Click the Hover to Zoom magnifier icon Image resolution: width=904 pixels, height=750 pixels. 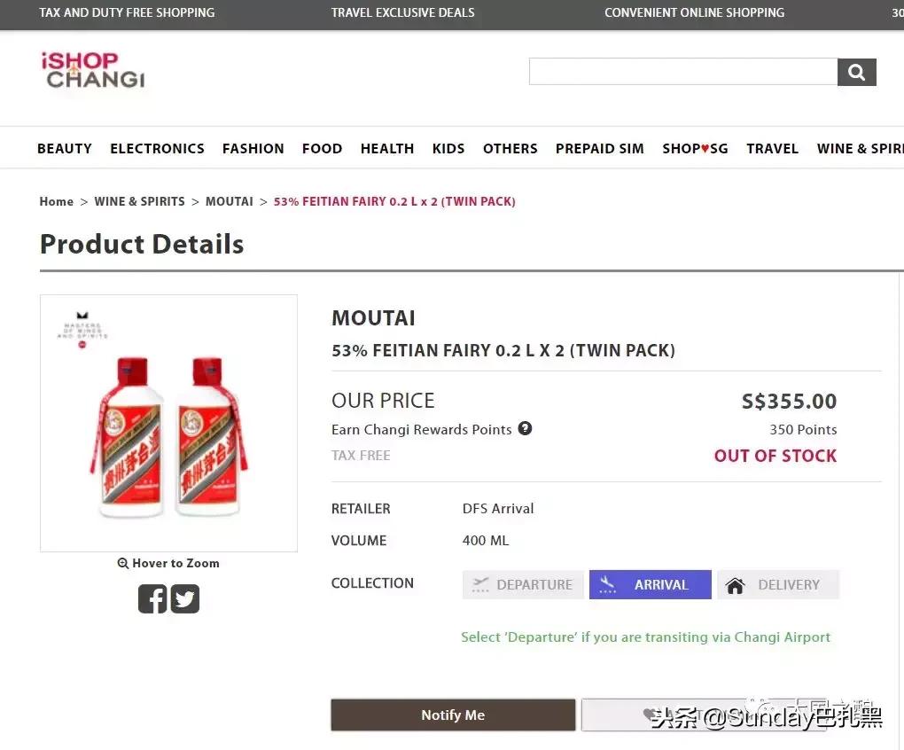123,563
